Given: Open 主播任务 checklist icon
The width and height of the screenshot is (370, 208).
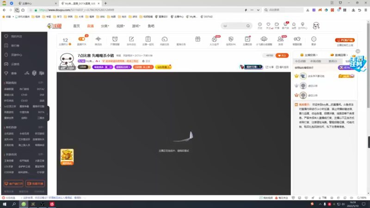Looking at the screenshot, I should (x=247, y=39).
